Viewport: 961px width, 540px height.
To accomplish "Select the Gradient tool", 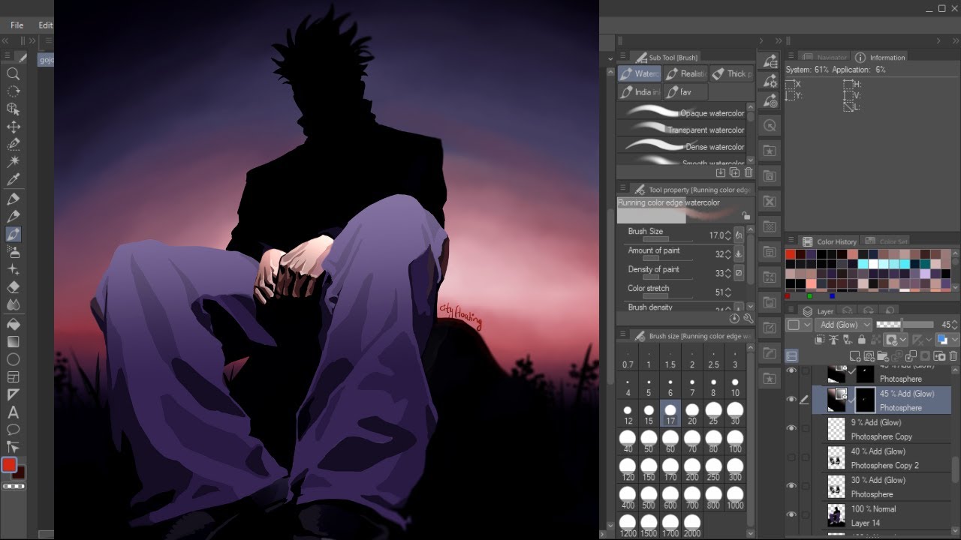I will 14,342.
